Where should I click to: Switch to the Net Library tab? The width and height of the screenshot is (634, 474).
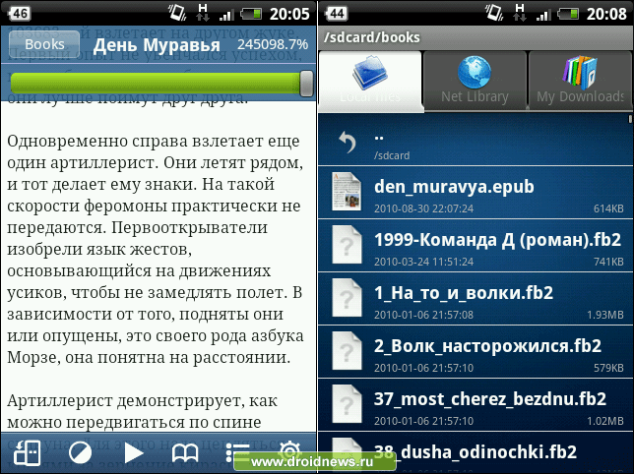pyautogui.click(x=475, y=81)
